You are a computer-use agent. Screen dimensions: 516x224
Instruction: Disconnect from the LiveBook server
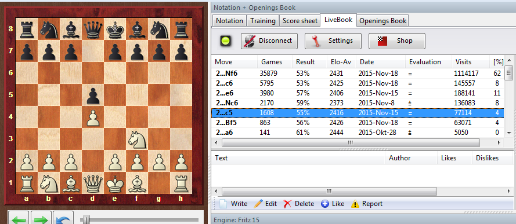(269, 41)
